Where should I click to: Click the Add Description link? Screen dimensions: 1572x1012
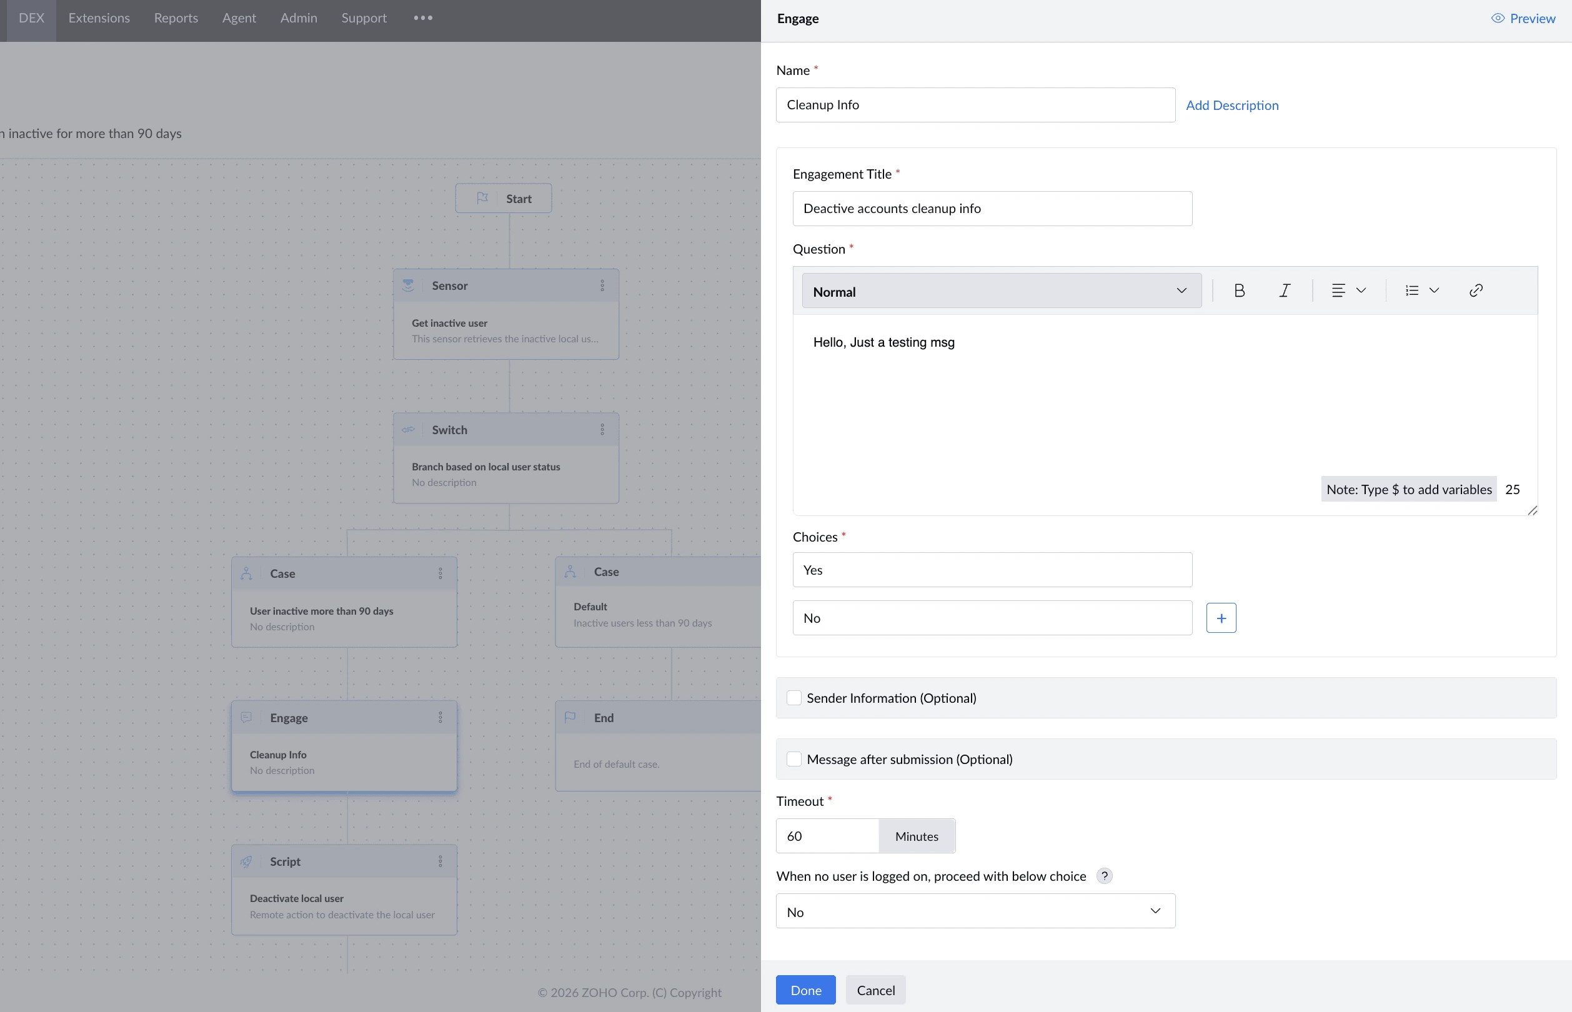[1232, 105]
